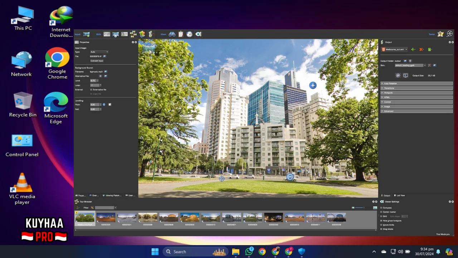Image resolution: width=458 pixels, height=258 pixels.
Task: Toggle the Ignore limits checkbox
Action: (x=381, y=225)
